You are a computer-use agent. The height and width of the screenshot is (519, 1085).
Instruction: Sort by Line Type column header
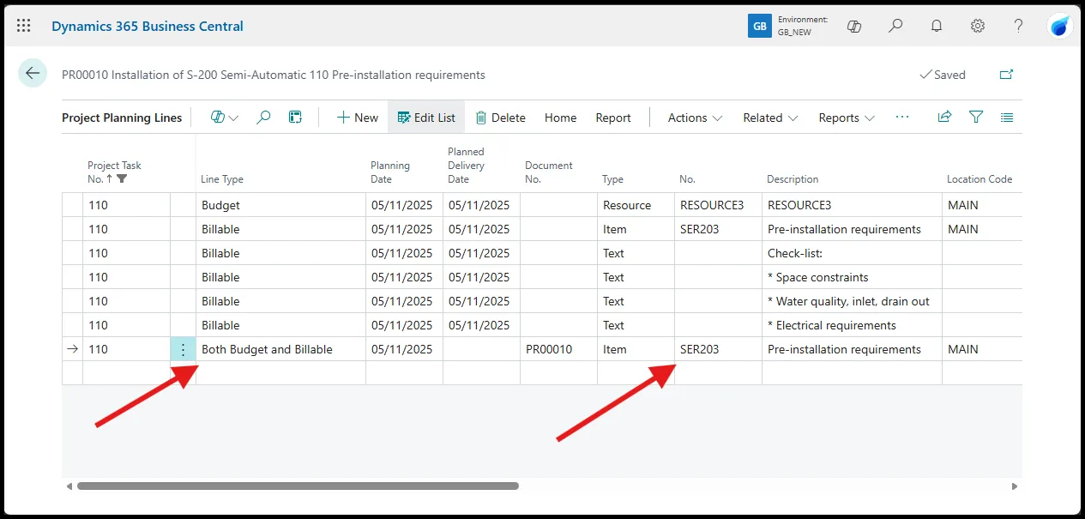click(222, 179)
